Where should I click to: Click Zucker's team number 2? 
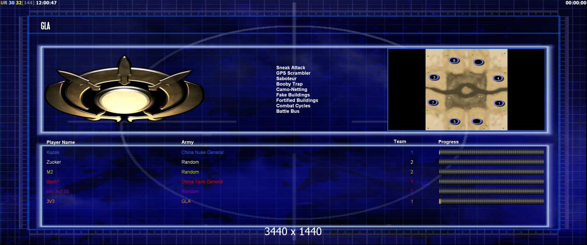coord(412,162)
